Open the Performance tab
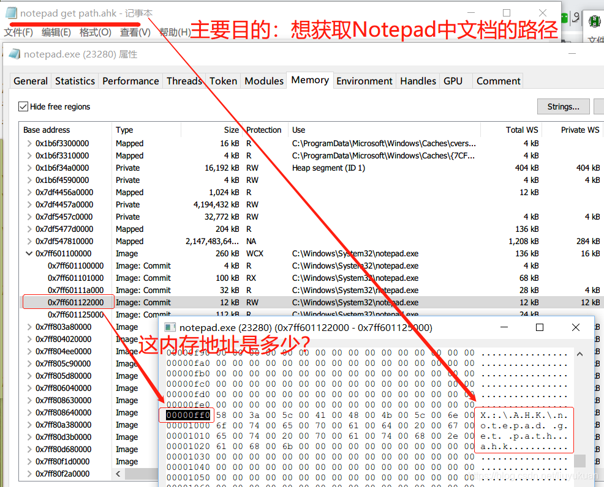 (x=130, y=81)
